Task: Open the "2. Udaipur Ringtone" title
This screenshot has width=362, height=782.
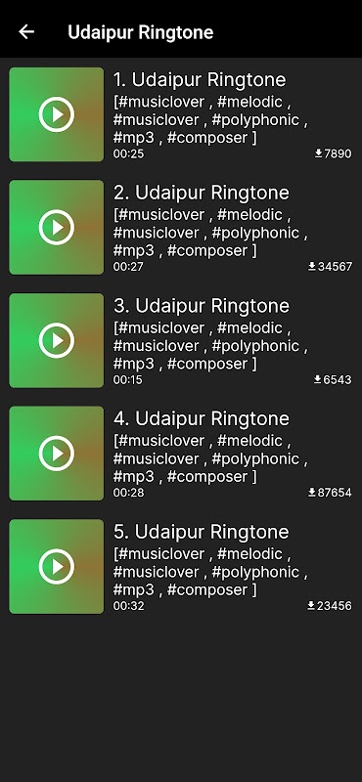Action: tap(202, 193)
